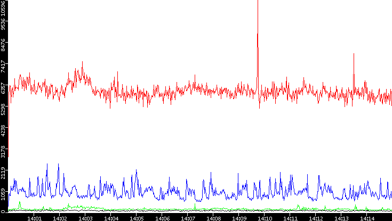Select the 14:14 time axis label
Screen dimensions: 392x221
coord(367,218)
